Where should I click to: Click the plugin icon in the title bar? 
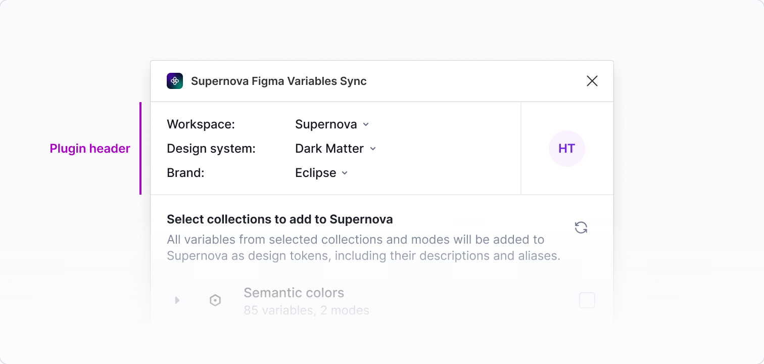coord(174,80)
